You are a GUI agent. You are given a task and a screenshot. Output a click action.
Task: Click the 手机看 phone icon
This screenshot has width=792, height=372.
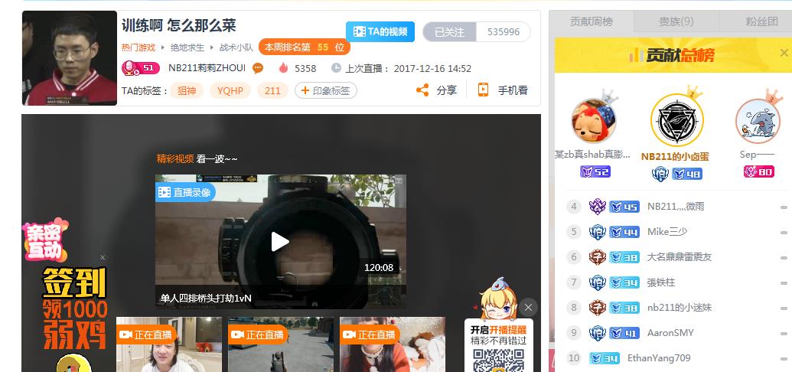point(483,90)
